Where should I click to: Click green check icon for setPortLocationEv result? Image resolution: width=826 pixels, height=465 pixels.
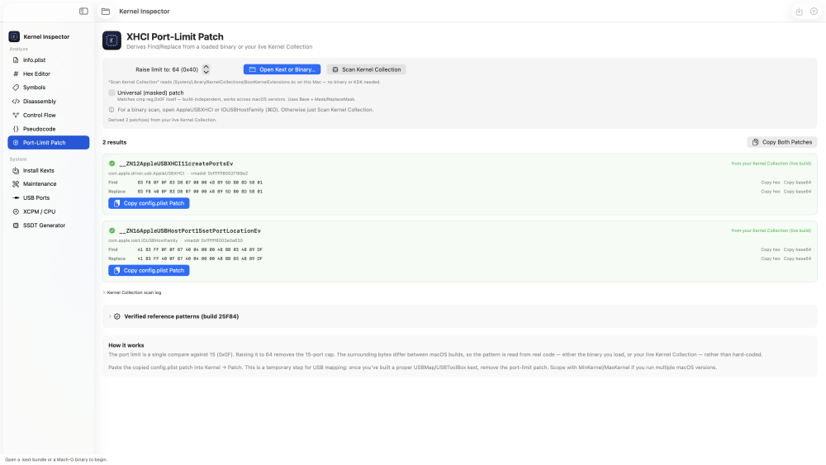[112, 230]
